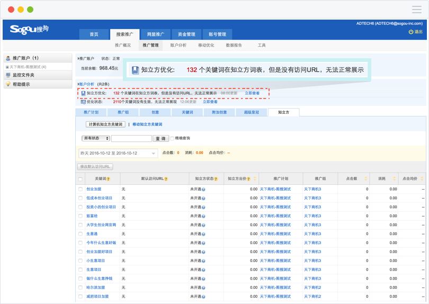Enable the 精确查询 checkbox
429x304 pixels.
[172, 138]
